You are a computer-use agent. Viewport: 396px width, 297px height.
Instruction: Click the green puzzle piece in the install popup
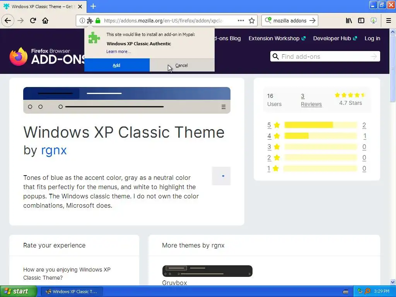point(94,38)
